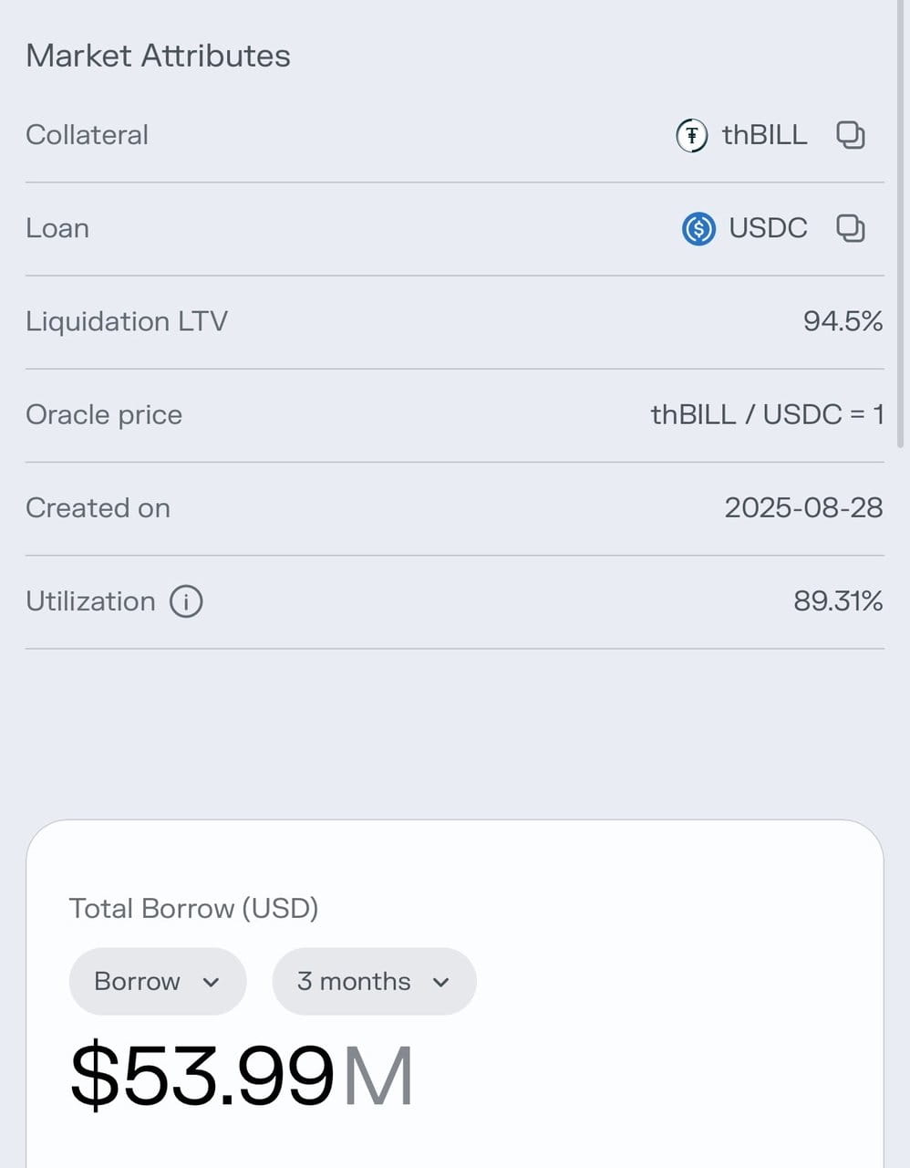Copy the thBILL collateral address
This screenshot has height=1168, width=910.
coord(850,135)
